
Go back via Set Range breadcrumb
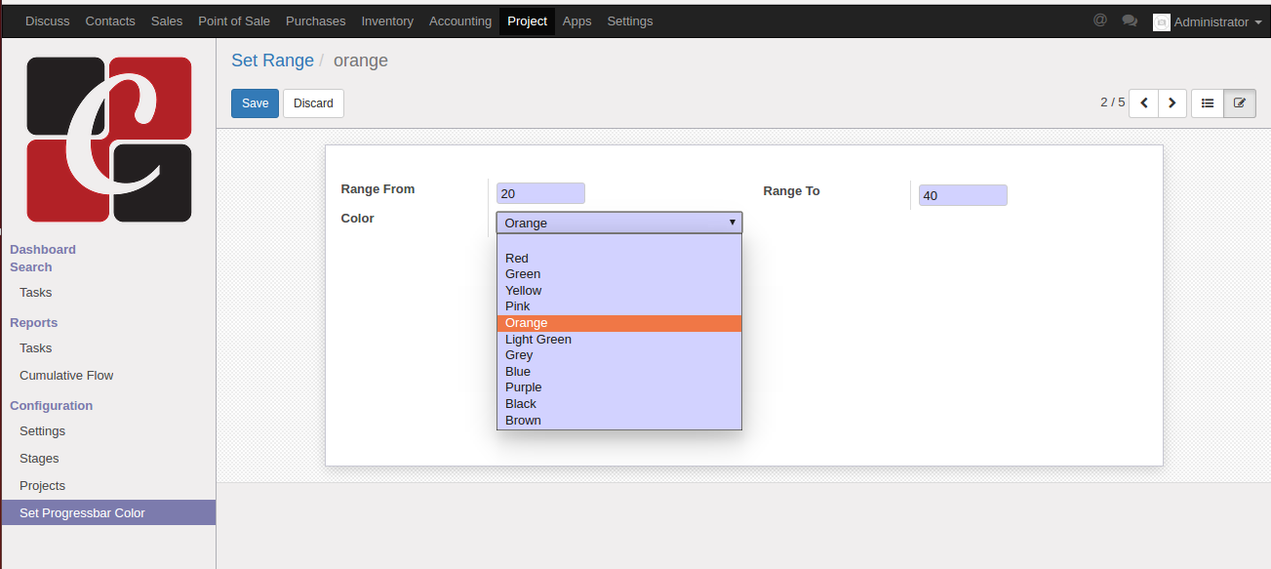pos(272,61)
